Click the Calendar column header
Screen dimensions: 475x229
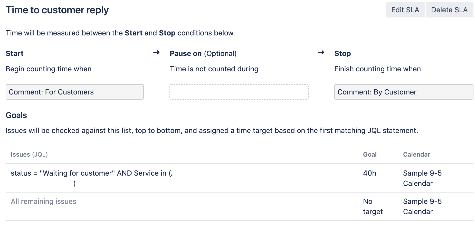point(416,155)
